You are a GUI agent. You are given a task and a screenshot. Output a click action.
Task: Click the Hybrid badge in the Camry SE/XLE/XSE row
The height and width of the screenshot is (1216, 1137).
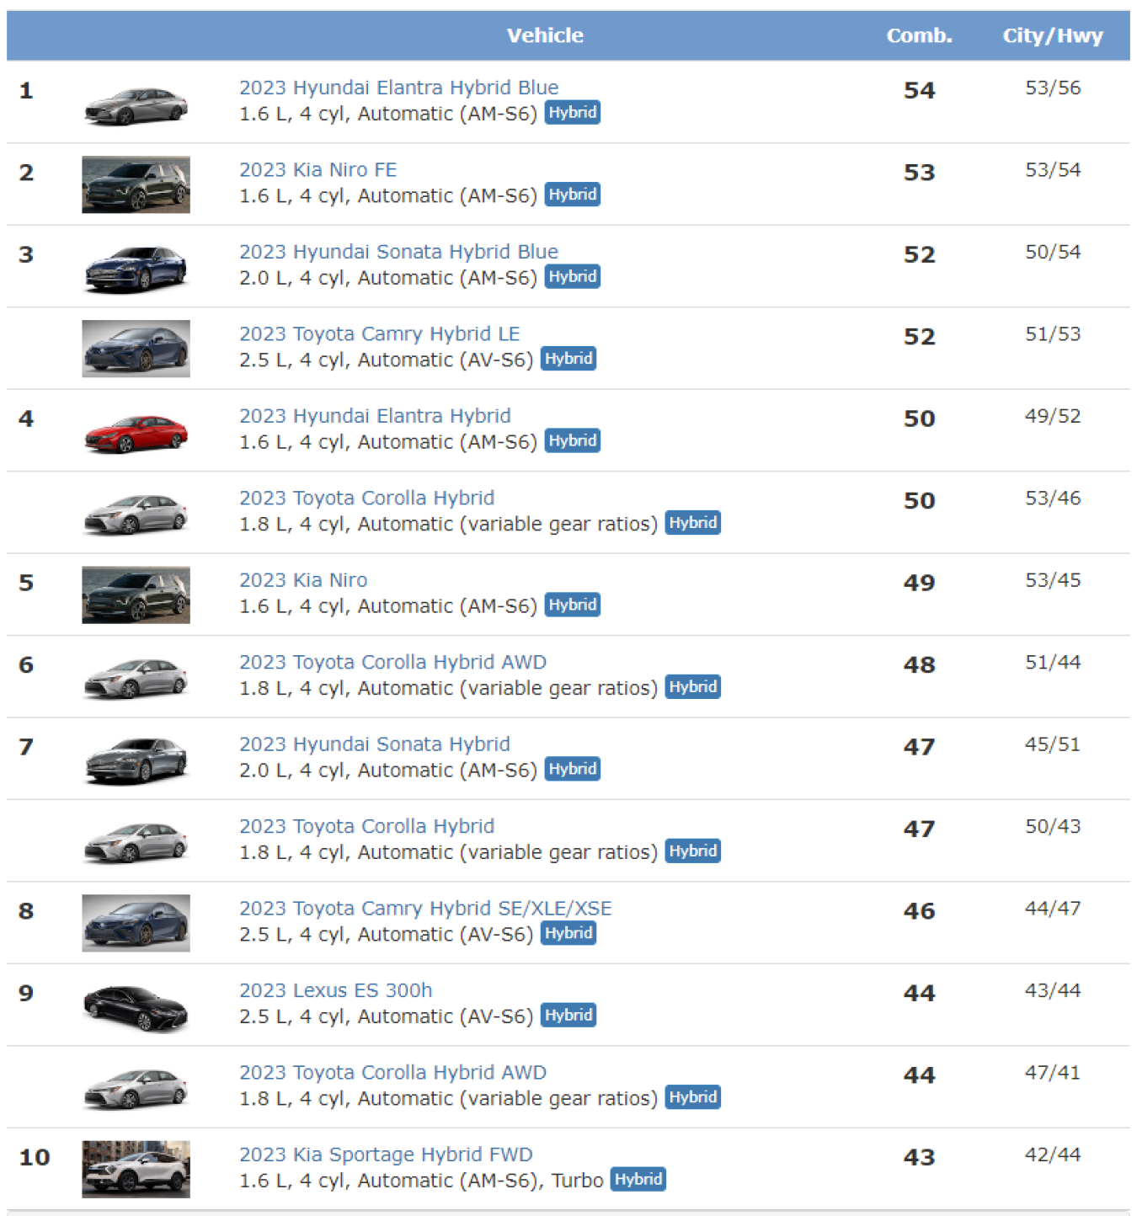point(568,934)
